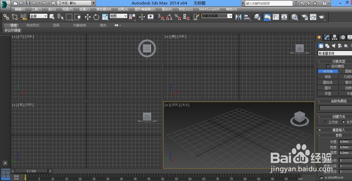Open the Curve Editor icon
This screenshot has width=352, height=181.
tap(276, 17)
